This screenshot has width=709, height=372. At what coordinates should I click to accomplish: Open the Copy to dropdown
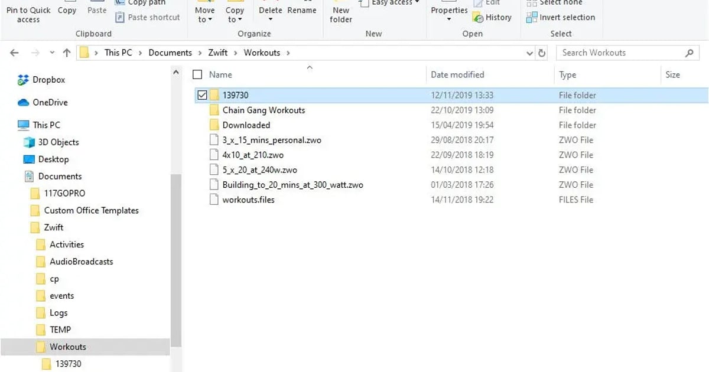pyautogui.click(x=235, y=15)
